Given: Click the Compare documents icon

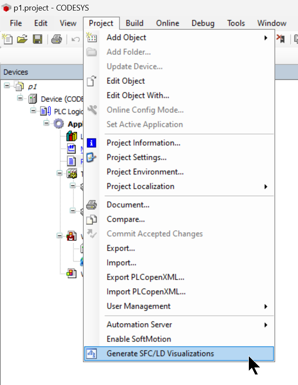Looking at the screenshot, I should [x=91, y=219].
